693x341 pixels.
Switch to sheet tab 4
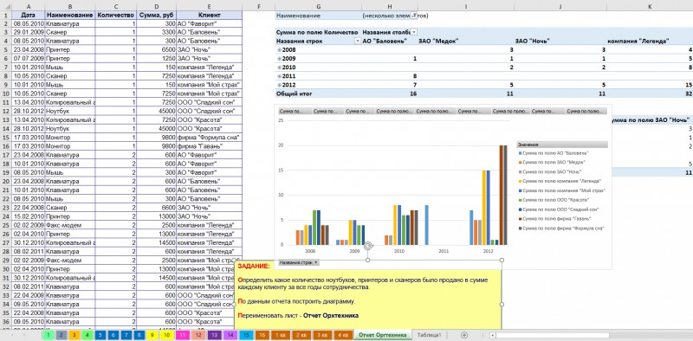pos(87,335)
